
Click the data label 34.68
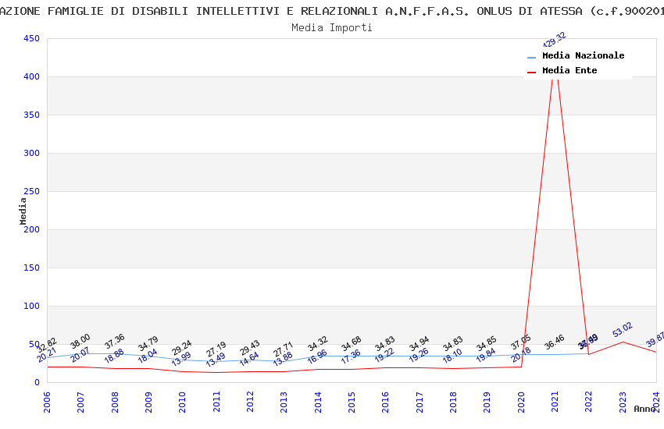(352, 344)
